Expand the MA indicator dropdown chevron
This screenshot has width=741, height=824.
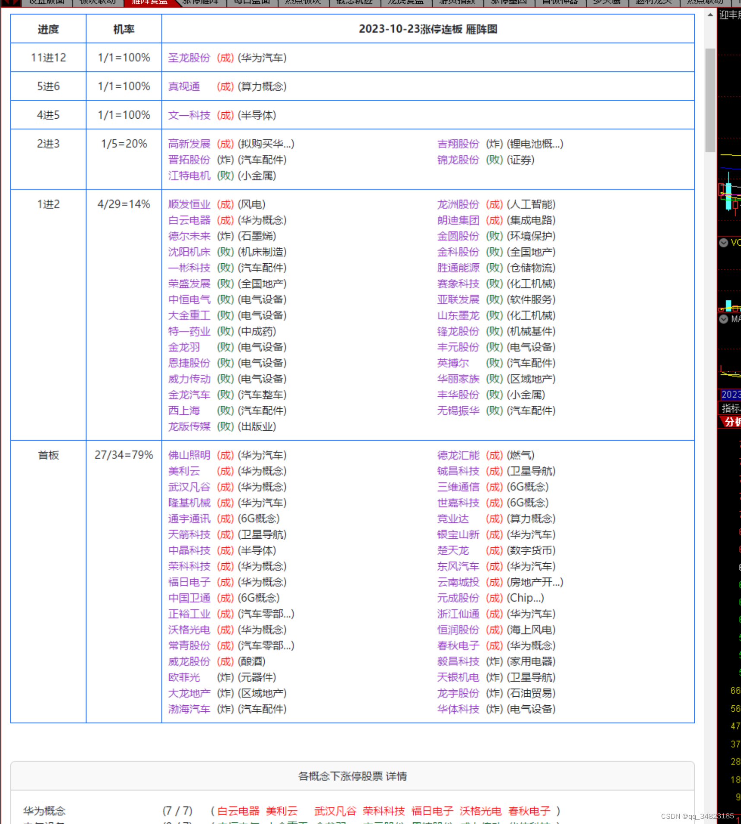[724, 319]
